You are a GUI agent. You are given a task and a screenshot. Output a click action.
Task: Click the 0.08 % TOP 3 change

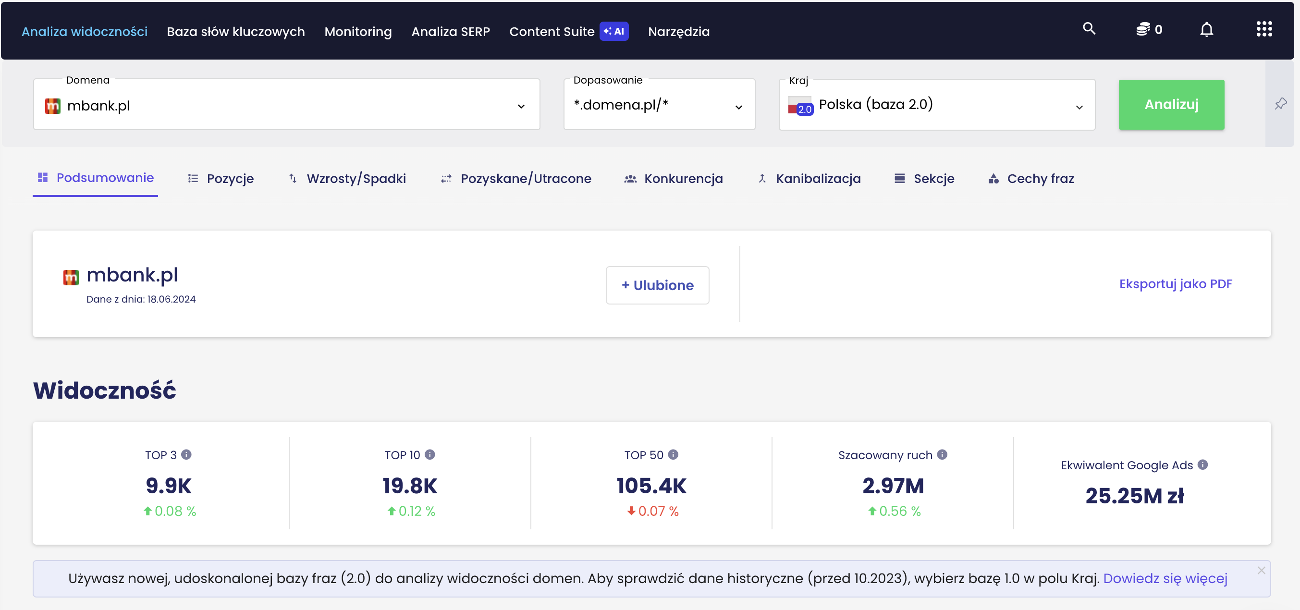coord(170,511)
